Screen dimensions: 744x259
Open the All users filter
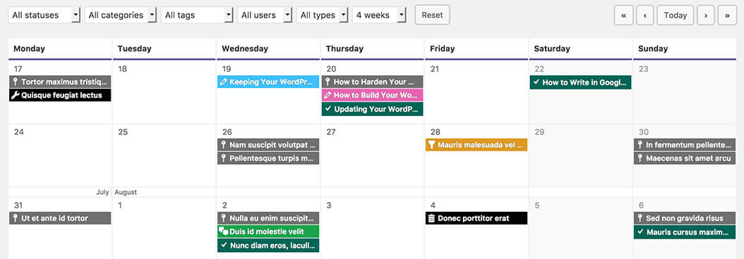click(x=265, y=15)
